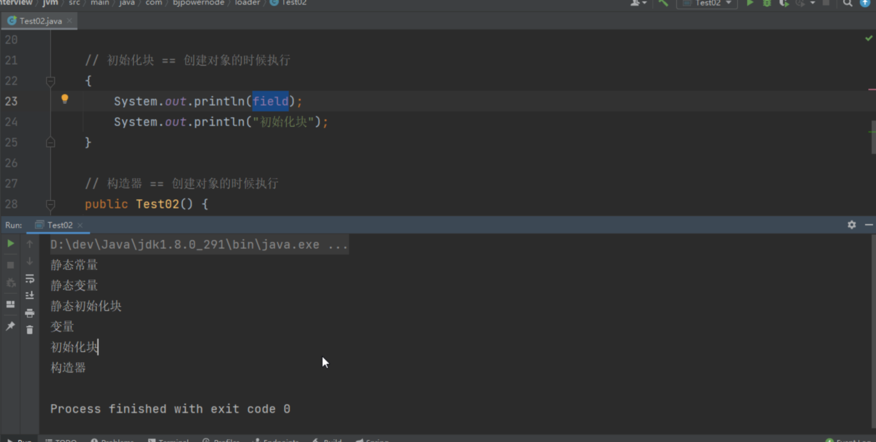Collapse the block end marker at line 25
This screenshot has width=876, height=442.
click(x=51, y=142)
